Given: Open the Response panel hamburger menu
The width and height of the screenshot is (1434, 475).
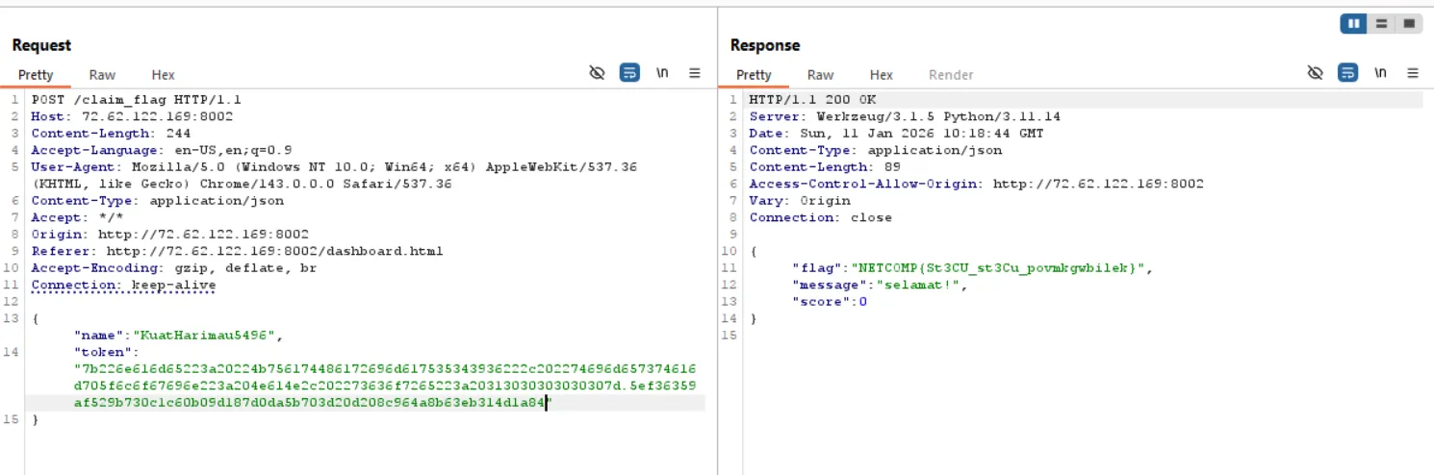Looking at the screenshot, I should click(1413, 73).
